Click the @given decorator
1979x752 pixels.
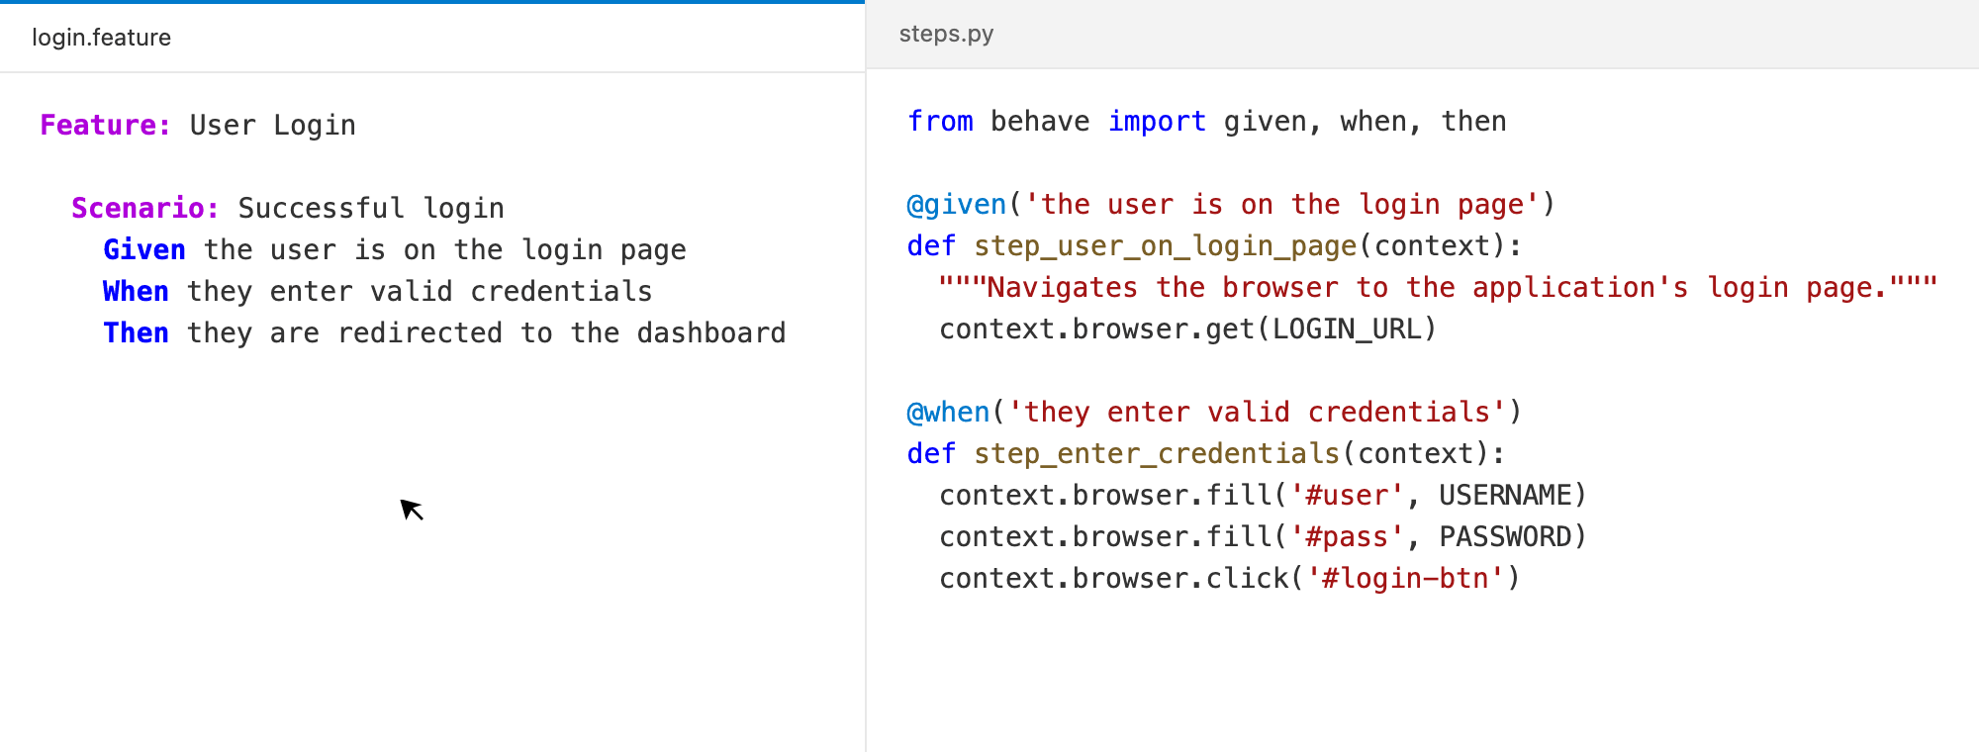pyautogui.click(x=957, y=204)
